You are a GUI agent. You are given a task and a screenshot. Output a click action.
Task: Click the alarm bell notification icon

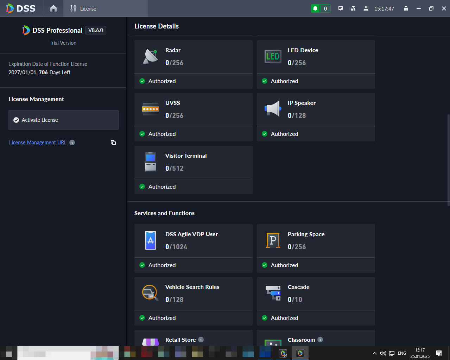[315, 8]
